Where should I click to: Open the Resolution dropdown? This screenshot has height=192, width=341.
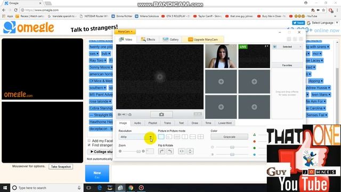click(x=136, y=137)
